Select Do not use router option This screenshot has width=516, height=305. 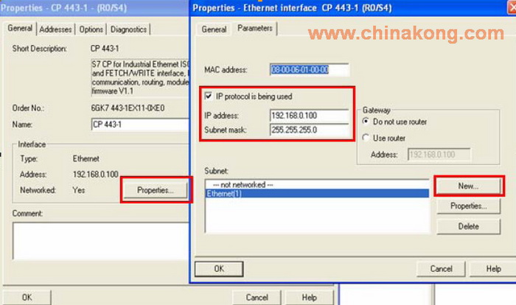click(x=366, y=122)
